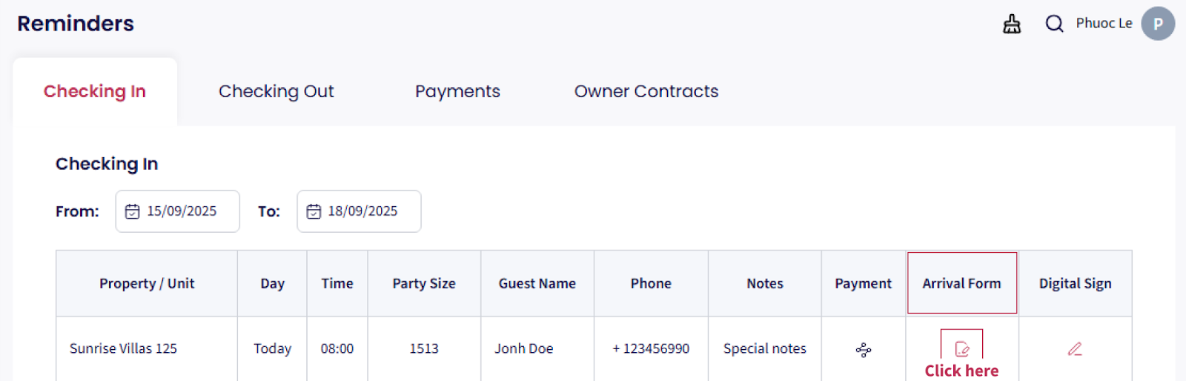Click digital sign pen icon in row
1186x381 pixels.
[x=1075, y=348]
